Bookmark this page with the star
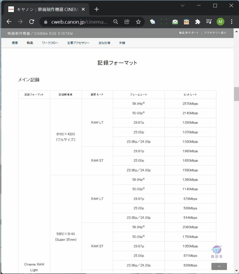239x274 pixels. [138, 22]
